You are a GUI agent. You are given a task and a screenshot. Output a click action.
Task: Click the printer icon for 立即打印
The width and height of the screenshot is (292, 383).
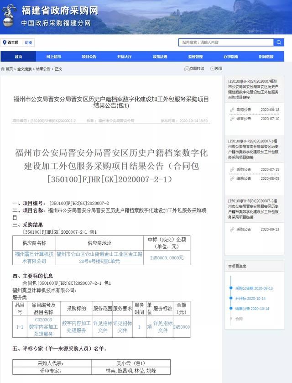(x=187, y=68)
